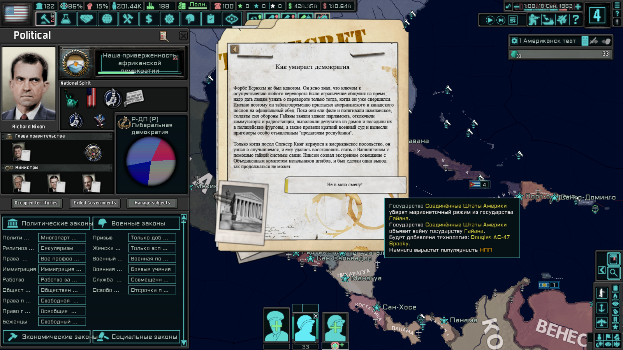
Task: Open the dollar sign economy tab
Action: [x=148, y=19]
